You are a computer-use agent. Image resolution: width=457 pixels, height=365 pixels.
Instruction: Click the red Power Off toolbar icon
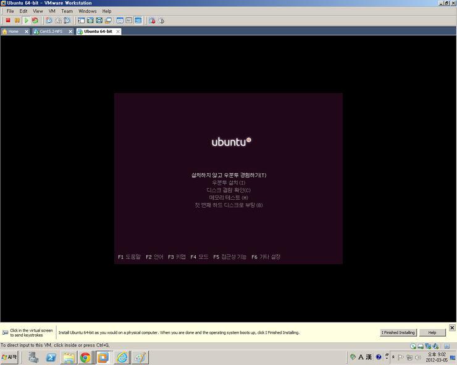tap(8, 20)
